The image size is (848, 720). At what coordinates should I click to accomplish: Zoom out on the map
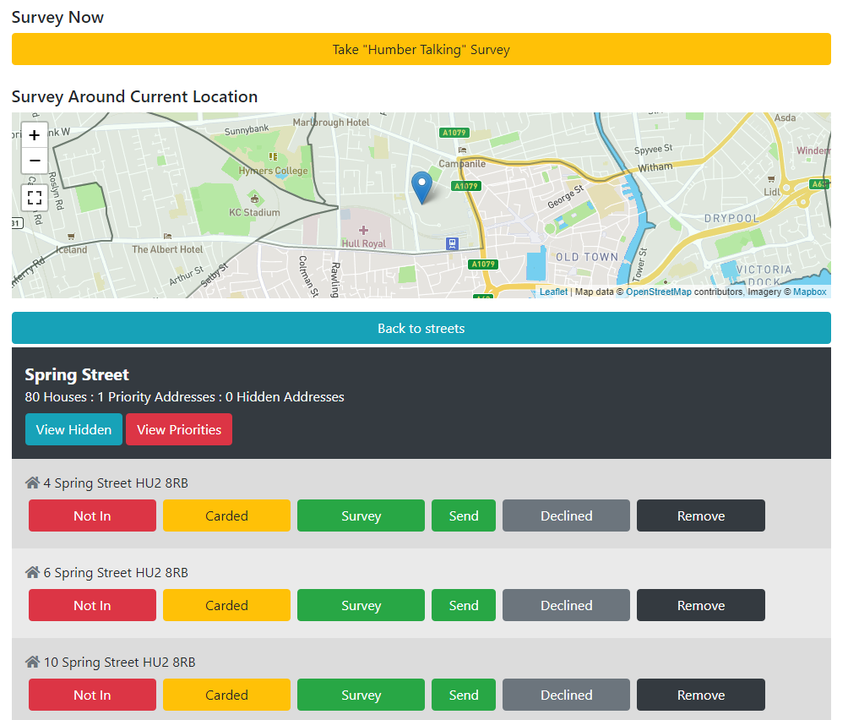[35, 160]
